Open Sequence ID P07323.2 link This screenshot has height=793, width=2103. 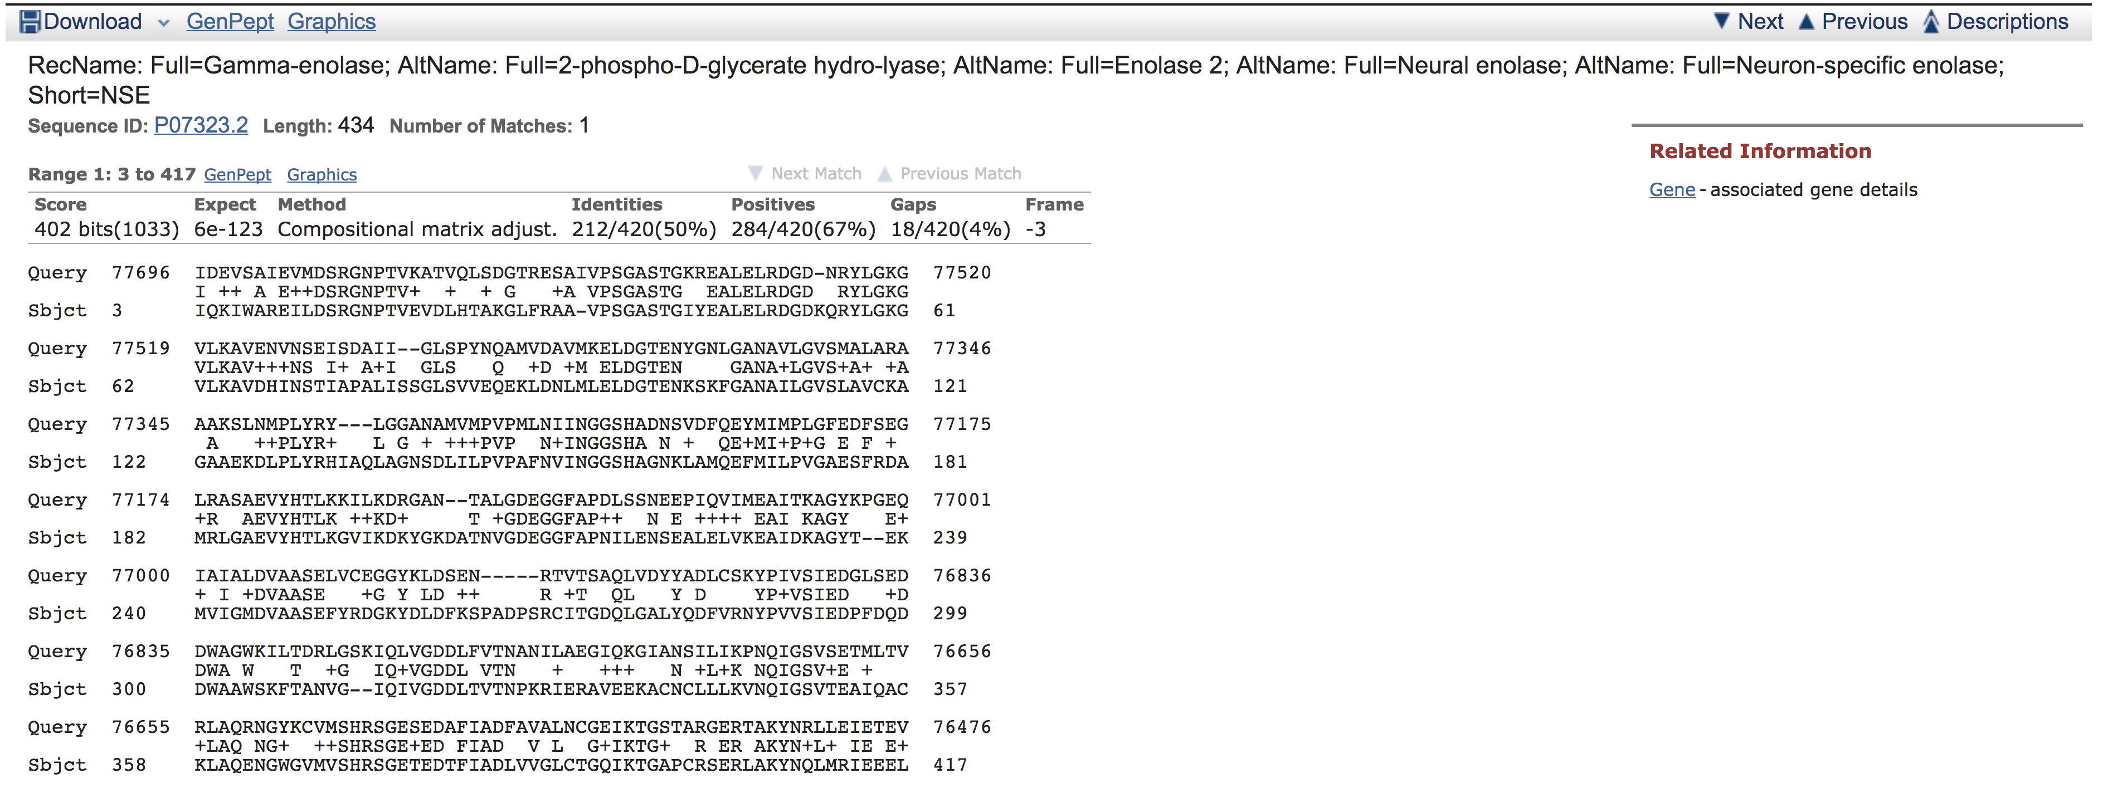click(201, 126)
